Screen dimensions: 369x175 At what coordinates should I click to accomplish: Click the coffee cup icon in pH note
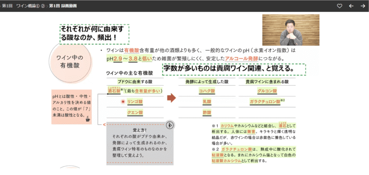click(x=88, y=119)
